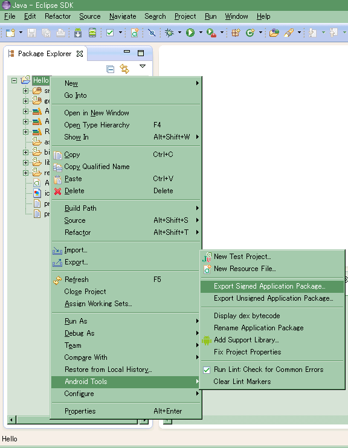Click the Lint check toolbar icon
The width and height of the screenshot is (348, 448).
point(110,33)
